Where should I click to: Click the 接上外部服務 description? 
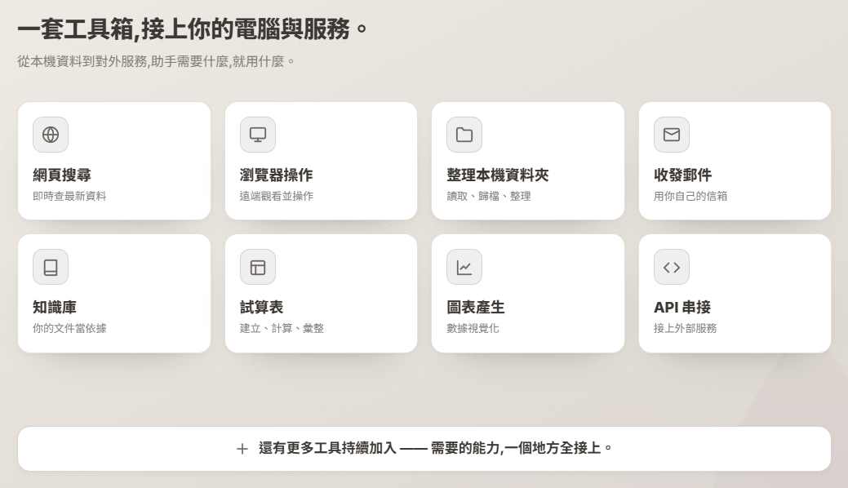[x=685, y=328]
